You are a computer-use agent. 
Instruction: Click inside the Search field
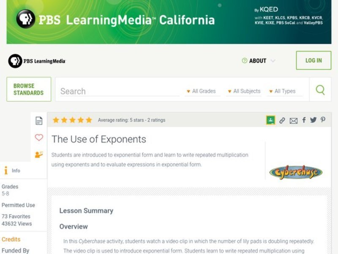pyautogui.click(x=118, y=91)
